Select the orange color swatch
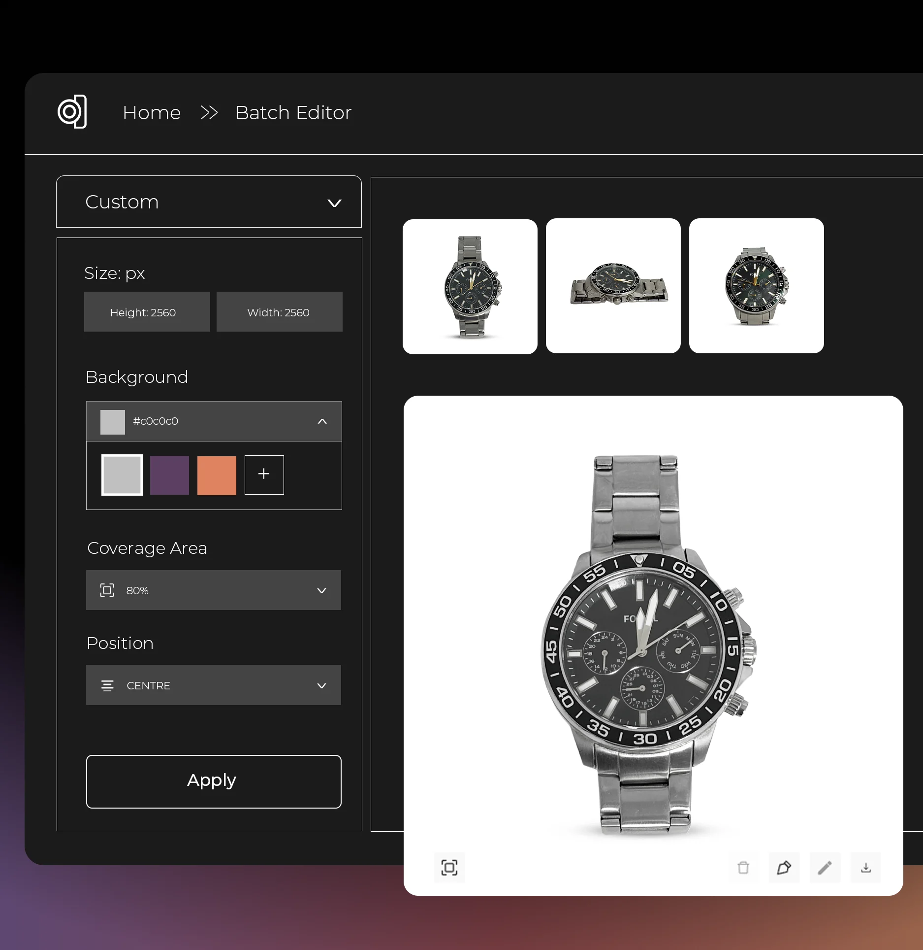The height and width of the screenshot is (950, 923). [x=217, y=475]
